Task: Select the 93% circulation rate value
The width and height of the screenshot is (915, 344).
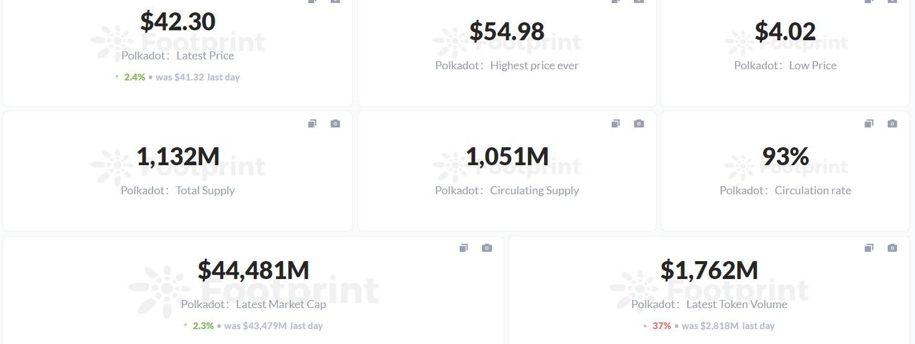Action: tap(785, 157)
